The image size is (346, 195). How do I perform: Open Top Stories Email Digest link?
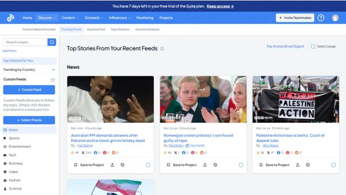click(285, 46)
